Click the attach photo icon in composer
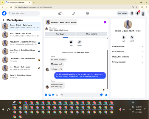The width and height of the screenshot is (149, 119). point(49,95)
